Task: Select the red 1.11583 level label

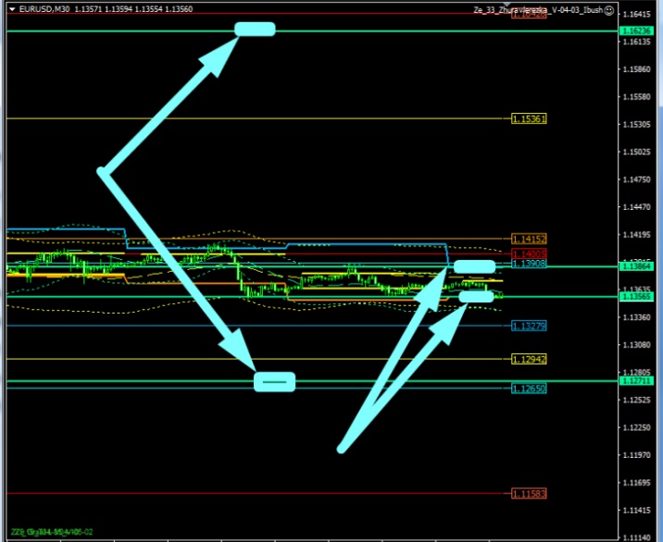Action: coord(529,494)
